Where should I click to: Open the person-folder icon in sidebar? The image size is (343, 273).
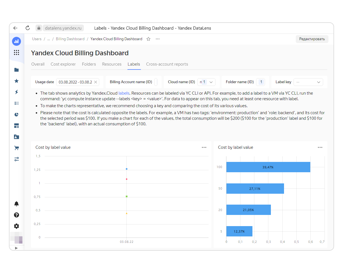click(16, 137)
